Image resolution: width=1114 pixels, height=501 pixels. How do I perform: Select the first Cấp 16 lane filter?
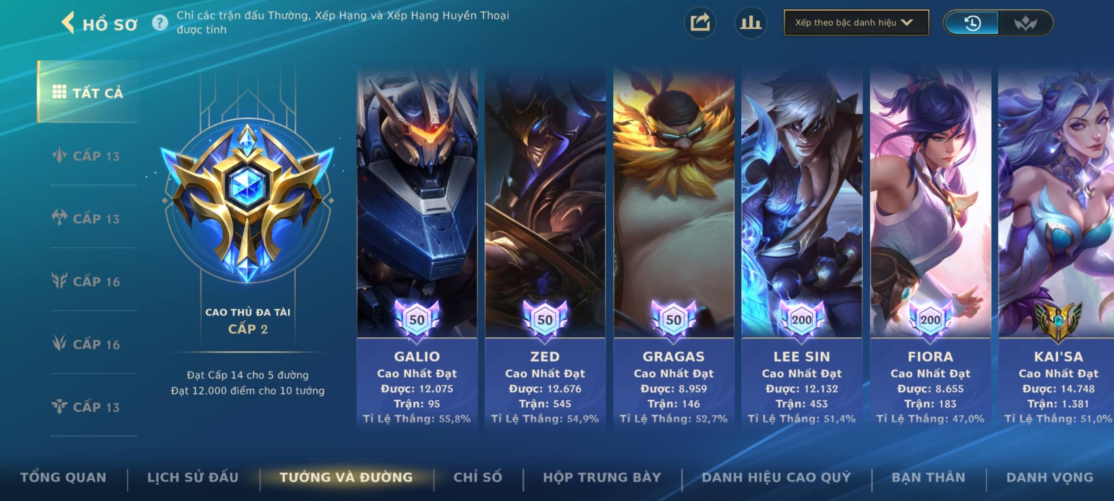(x=86, y=281)
